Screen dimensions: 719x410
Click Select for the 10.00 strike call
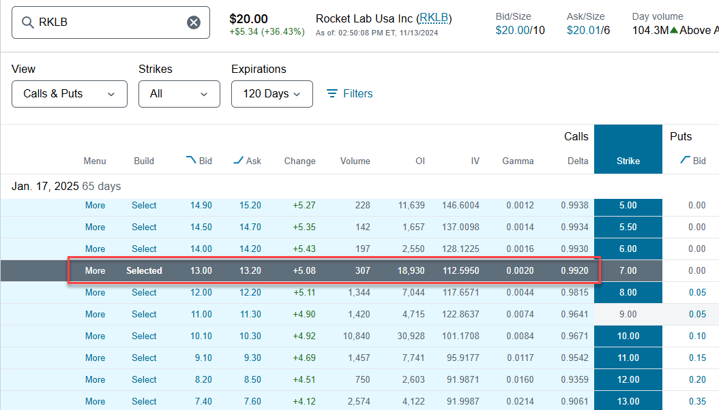point(144,336)
